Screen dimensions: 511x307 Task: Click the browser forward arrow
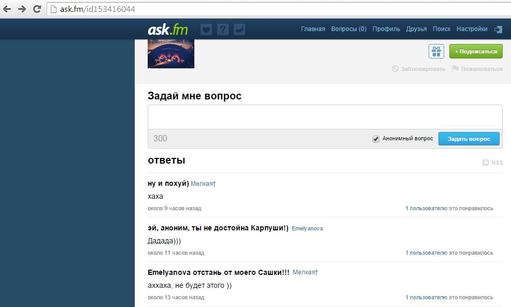22,9
